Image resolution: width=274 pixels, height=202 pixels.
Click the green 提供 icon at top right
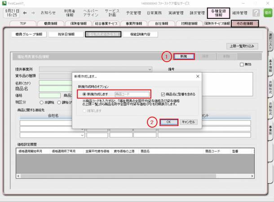268,13
